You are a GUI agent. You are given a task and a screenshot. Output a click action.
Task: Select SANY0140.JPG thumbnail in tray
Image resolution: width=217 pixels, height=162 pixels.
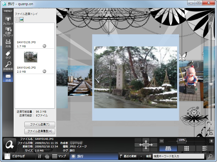click(31, 57)
